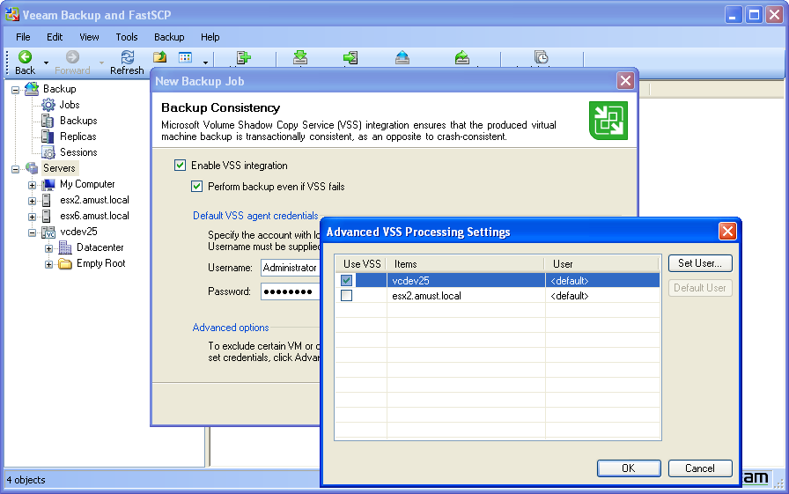789x494 pixels.
Task: Collapse the vcdev25 tree node
Action: [x=32, y=233]
